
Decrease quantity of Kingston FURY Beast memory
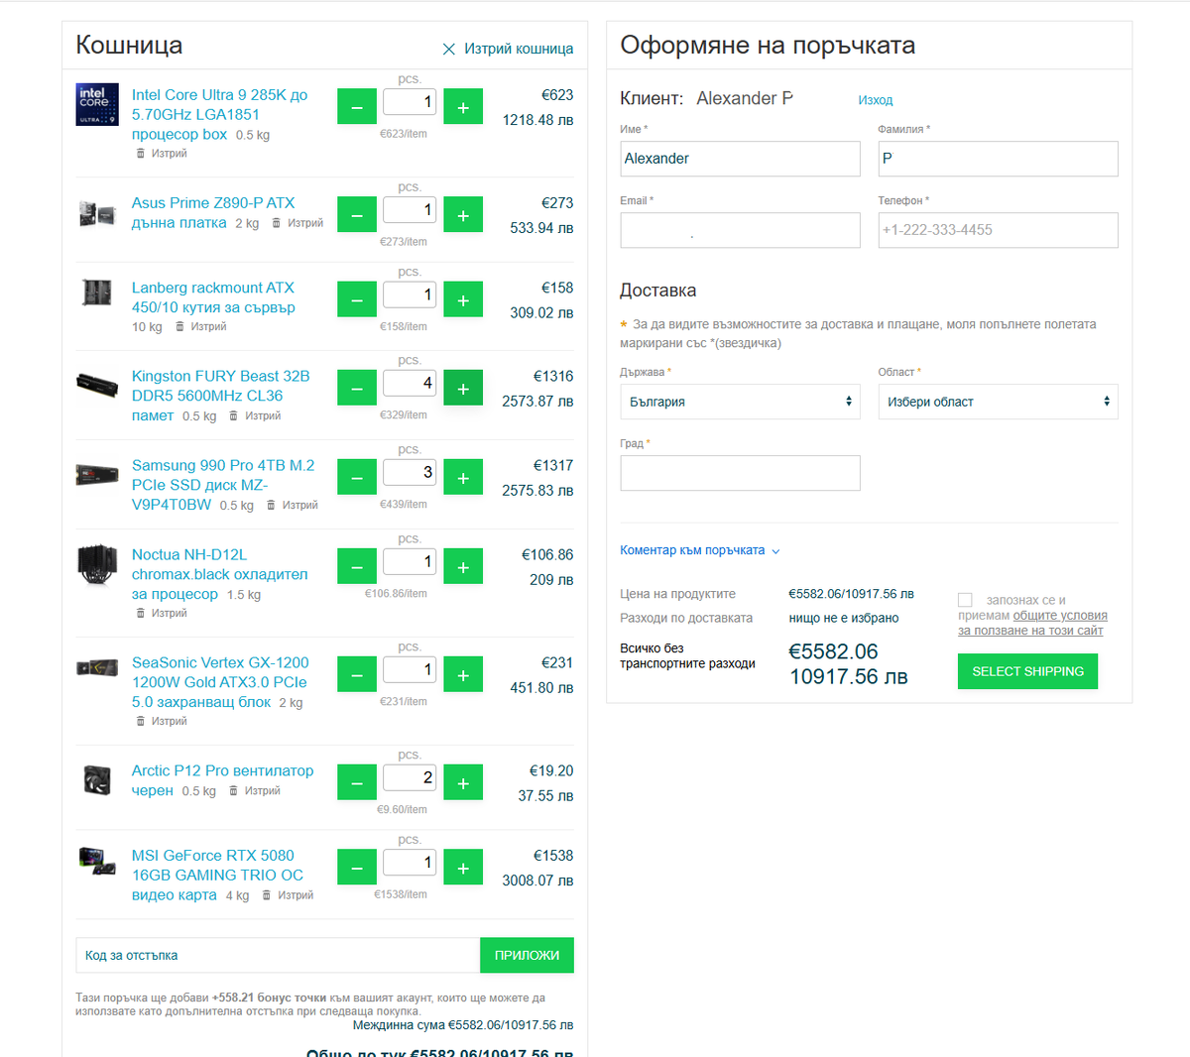357,389
